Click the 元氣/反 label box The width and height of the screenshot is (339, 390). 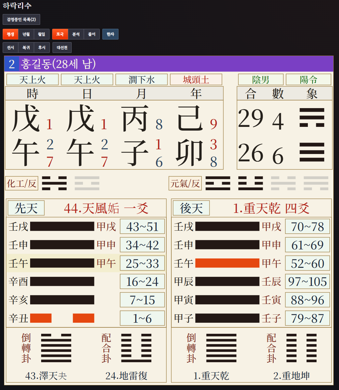click(x=185, y=183)
